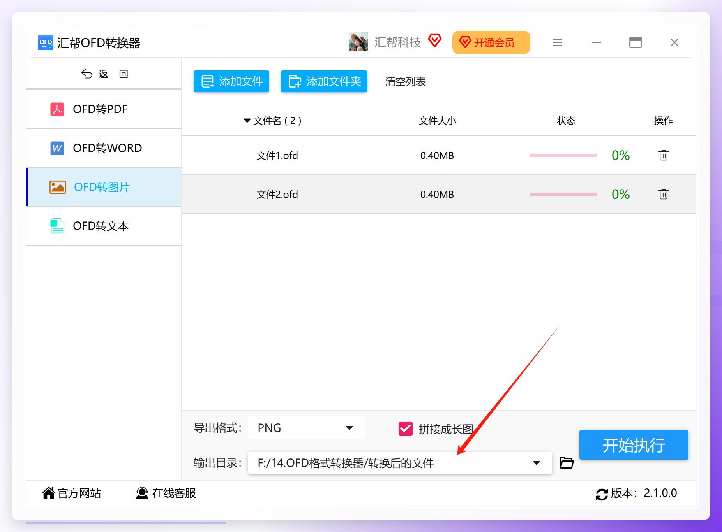Delete 文件1.ofd with trash icon
Image resolution: width=722 pixels, height=532 pixels.
[x=664, y=155]
